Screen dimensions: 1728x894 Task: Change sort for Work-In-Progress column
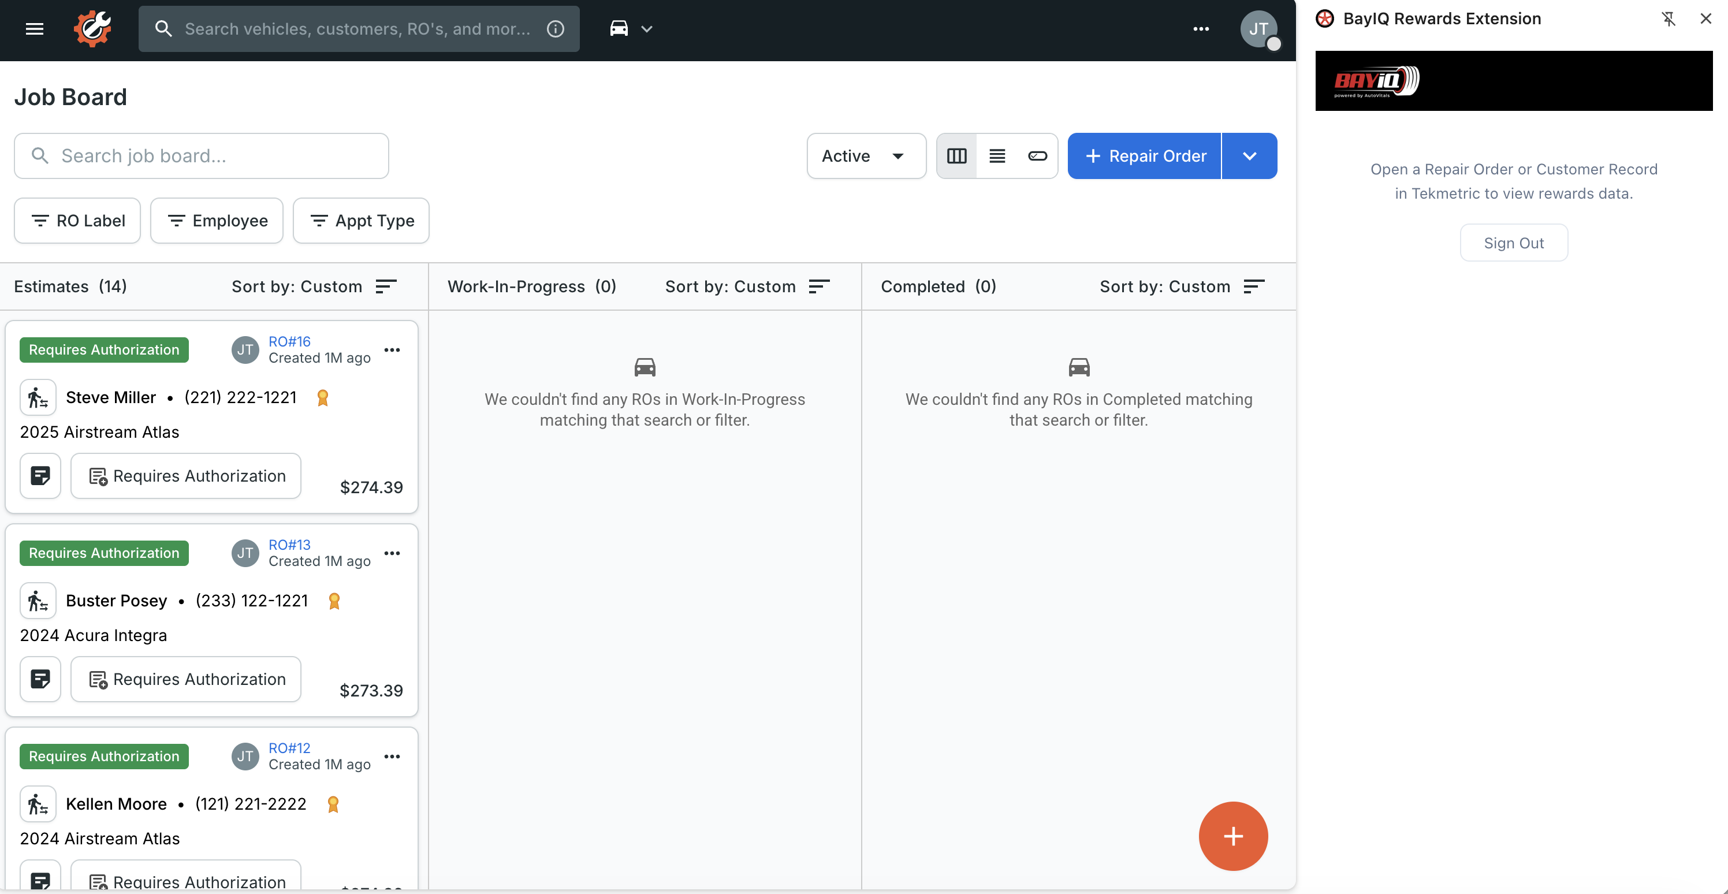click(748, 286)
